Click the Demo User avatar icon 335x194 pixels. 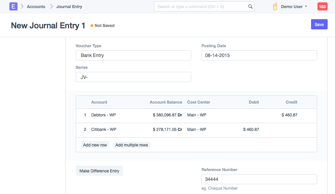pyautogui.click(x=275, y=6)
